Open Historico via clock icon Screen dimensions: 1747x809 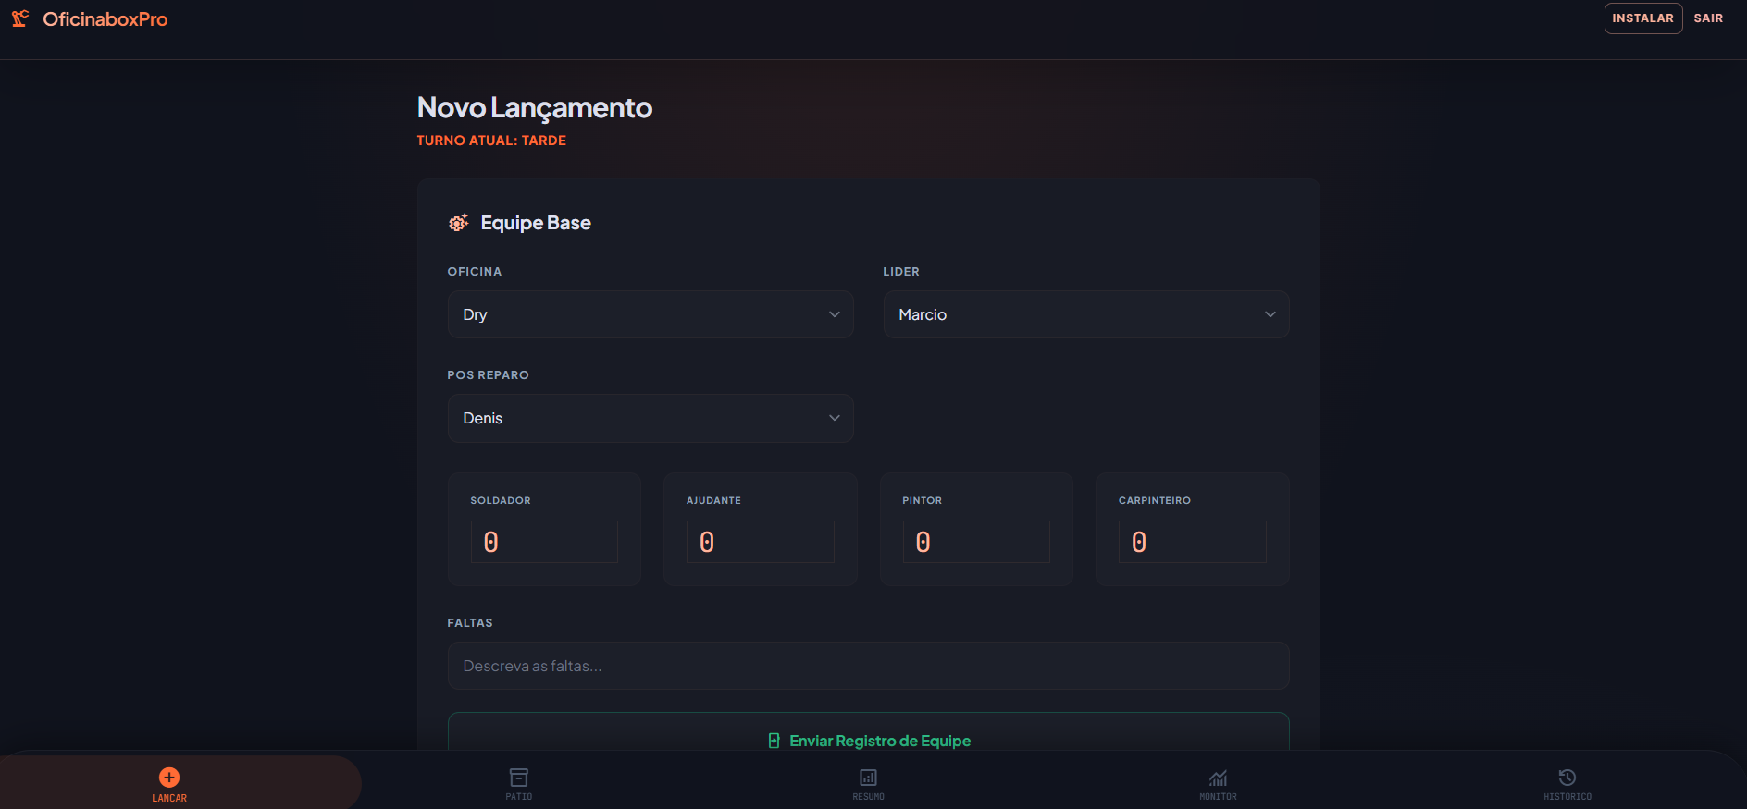tap(1567, 778)
